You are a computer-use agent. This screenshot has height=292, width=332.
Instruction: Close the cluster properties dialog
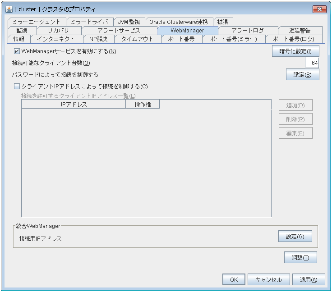tap(319, 9)
